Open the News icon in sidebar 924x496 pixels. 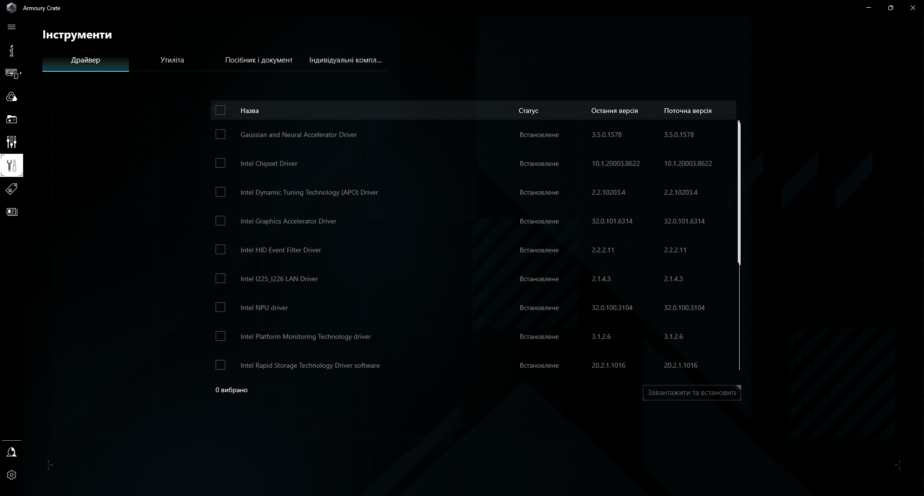point(12,211)
